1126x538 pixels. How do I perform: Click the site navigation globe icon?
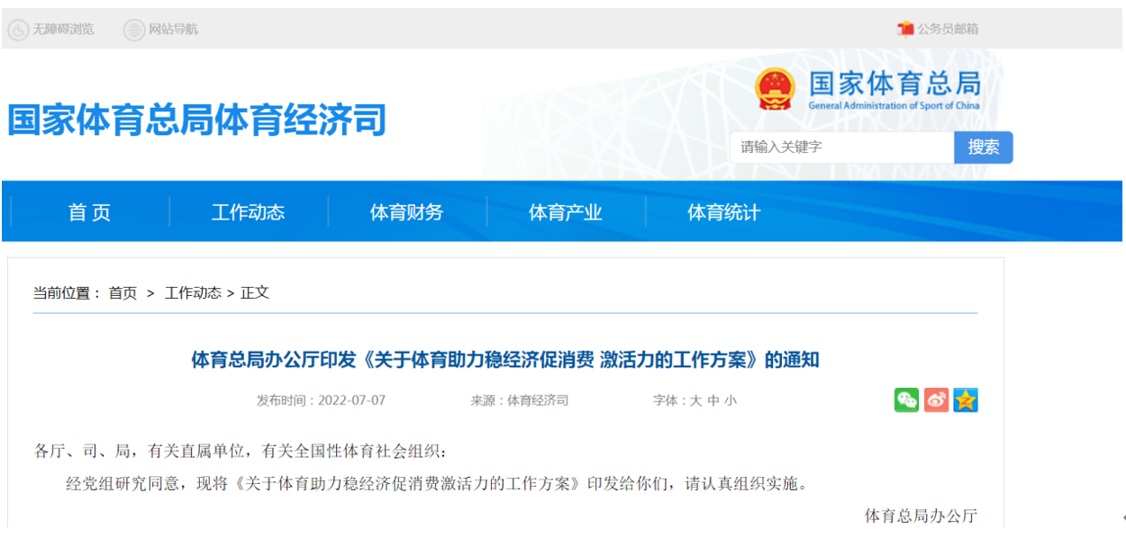pos(133,30)
